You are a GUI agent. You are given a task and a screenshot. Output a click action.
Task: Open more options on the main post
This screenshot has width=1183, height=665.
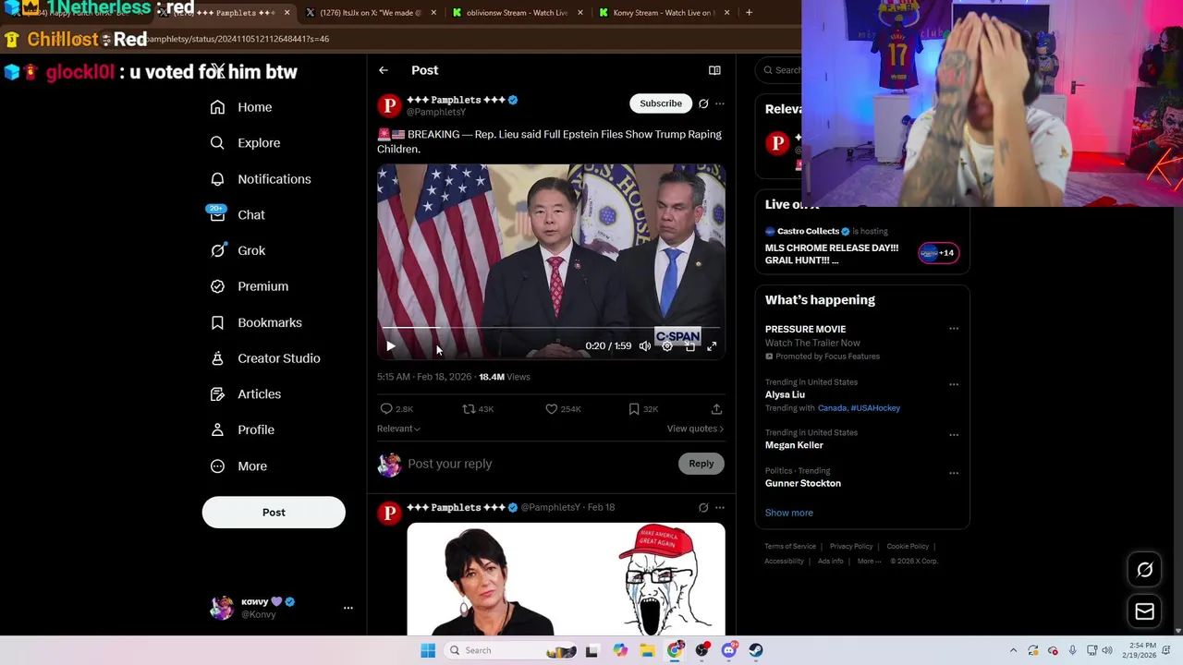tap(720, 103)
